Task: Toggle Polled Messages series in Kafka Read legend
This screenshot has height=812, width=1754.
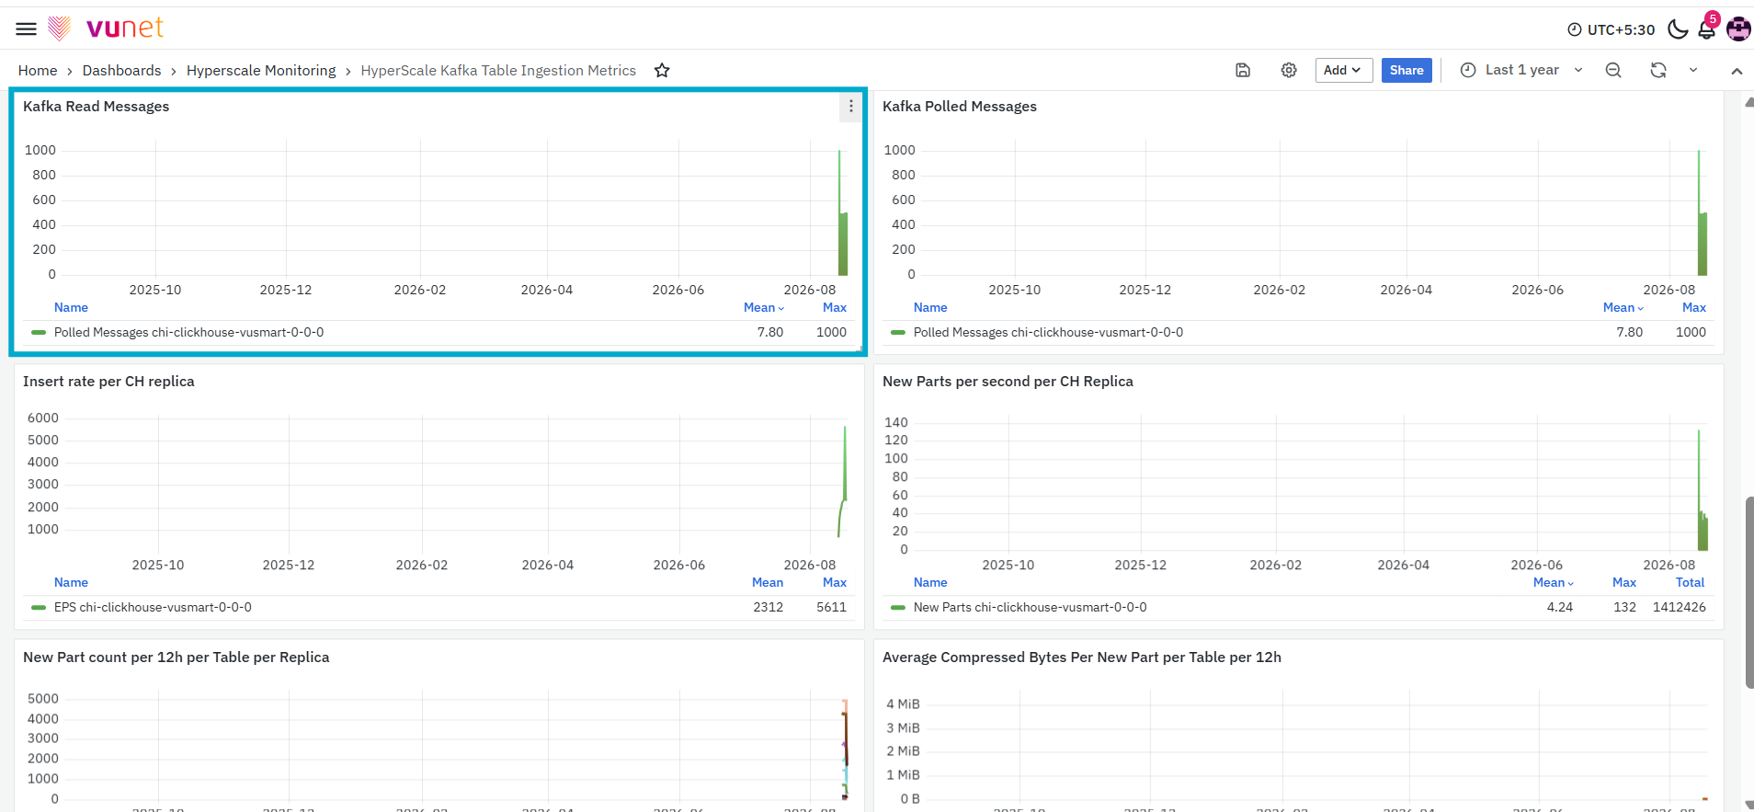Action: click(x=188, y=333)
